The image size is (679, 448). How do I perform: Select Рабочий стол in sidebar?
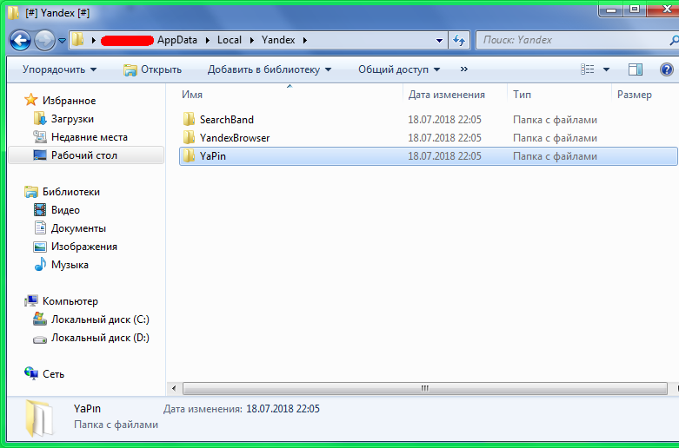pos(84,155)
